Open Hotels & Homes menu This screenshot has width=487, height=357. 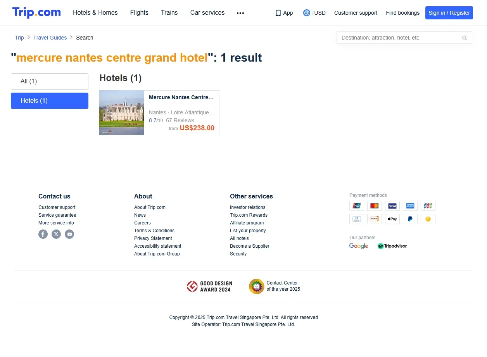click(95, 13)
